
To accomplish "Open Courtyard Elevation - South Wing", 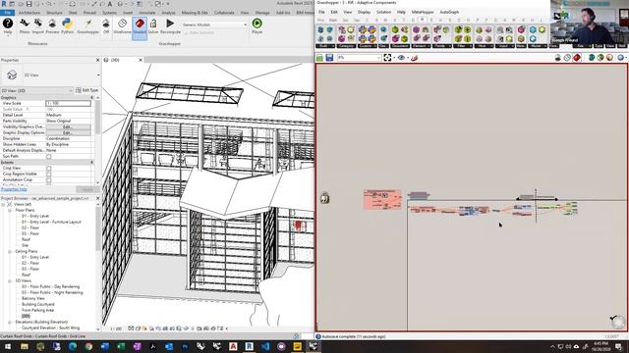I will tap(50, 328).
